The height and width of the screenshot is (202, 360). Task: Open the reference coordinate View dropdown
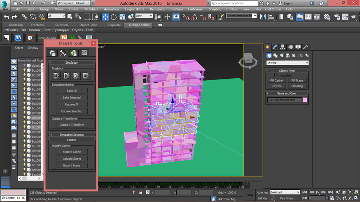tap(144, 16)
